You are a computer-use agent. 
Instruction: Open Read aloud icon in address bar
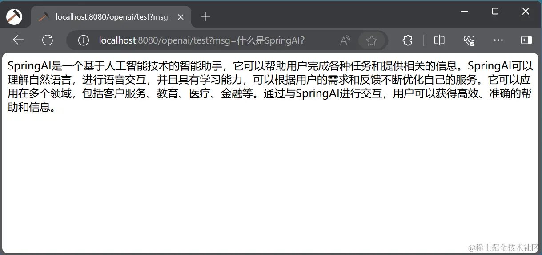click(x=345, y=40)
